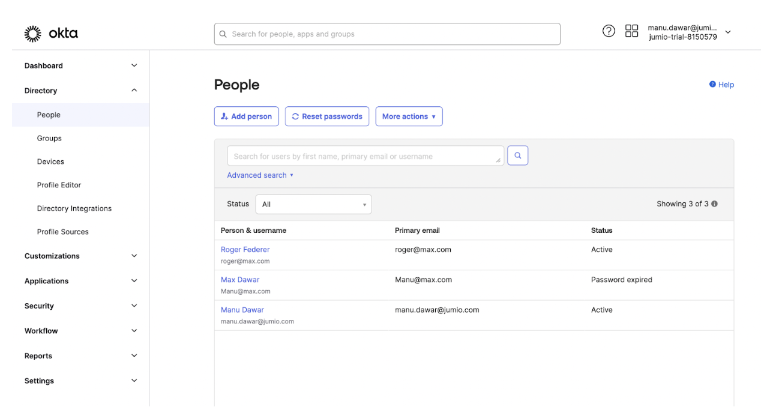Expand the Security sidebar section
The height and width of the screenshot is (413, 761).
pyautogui.click(x=134, y=306)
